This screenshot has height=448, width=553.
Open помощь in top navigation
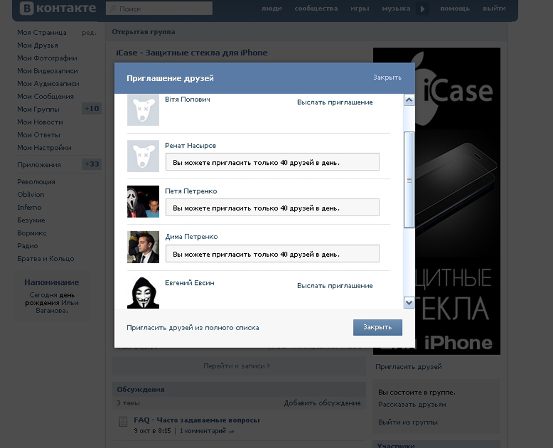tap(455, 8)
